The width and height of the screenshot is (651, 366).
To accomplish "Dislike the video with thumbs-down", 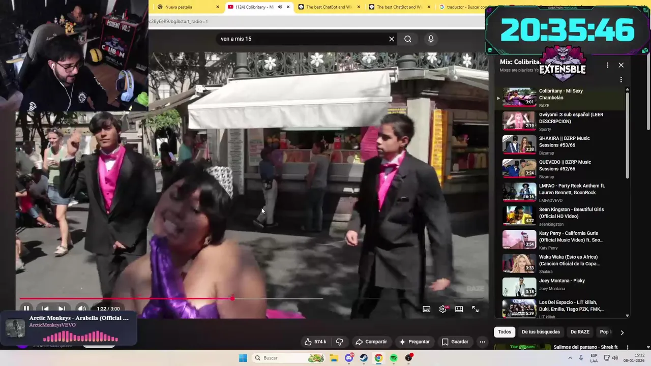I will click(x=340, y=342).
